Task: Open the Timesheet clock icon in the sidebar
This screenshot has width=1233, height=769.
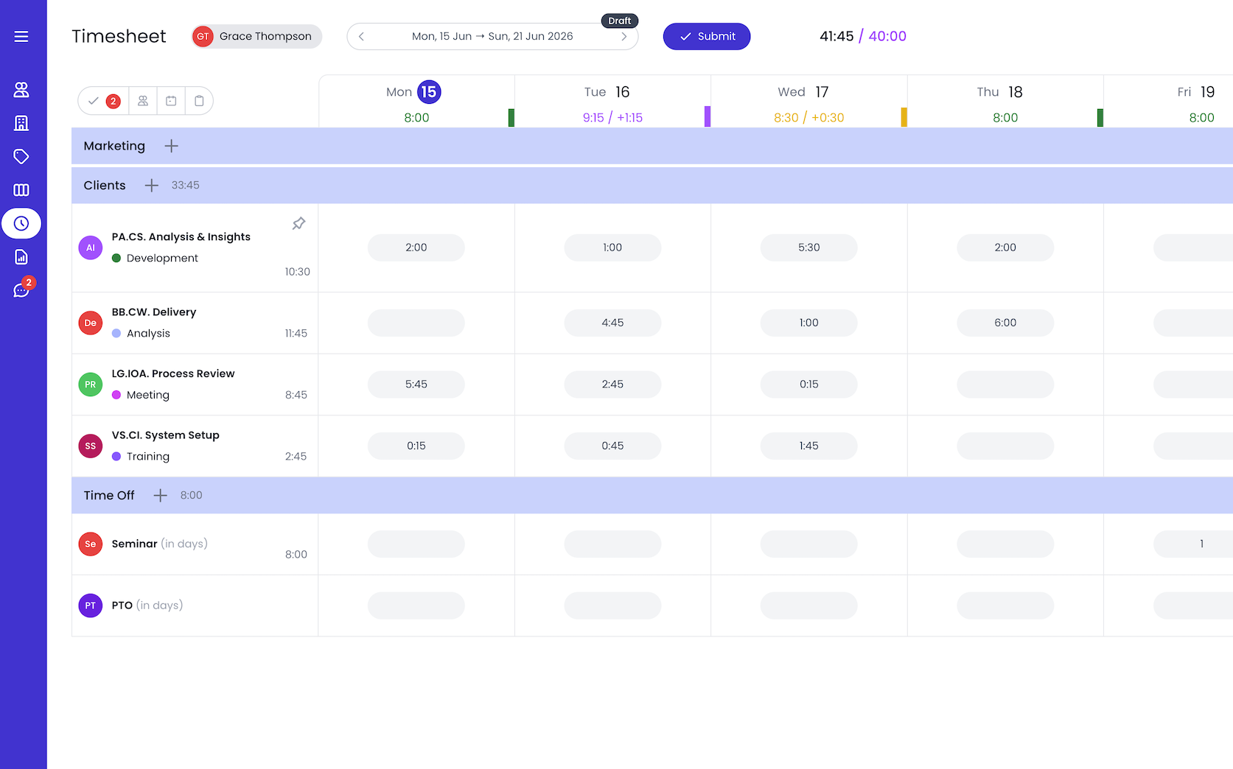Action: pyautogui.click(x=21, y=223)
